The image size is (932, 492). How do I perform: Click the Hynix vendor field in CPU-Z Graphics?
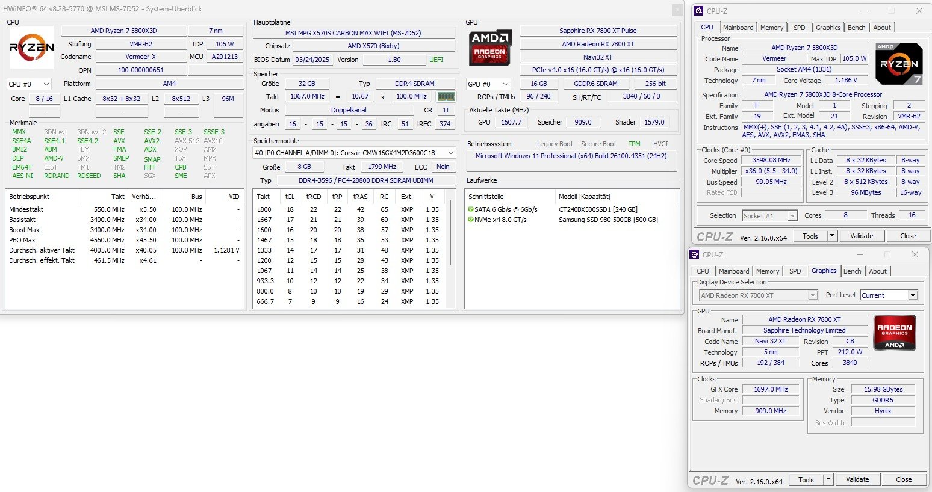click(x=883, y=411)
